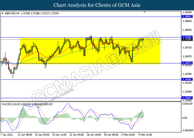Select the 1.38952 price level label
This screenshot has width=194, height=138.
click(x=187, y=17)
